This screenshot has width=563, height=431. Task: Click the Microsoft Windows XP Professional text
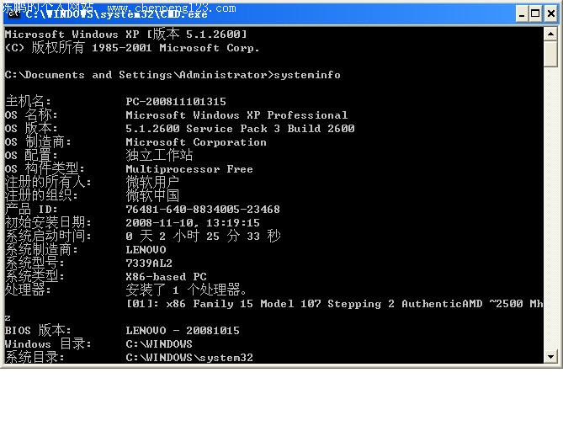coord(236,115)
